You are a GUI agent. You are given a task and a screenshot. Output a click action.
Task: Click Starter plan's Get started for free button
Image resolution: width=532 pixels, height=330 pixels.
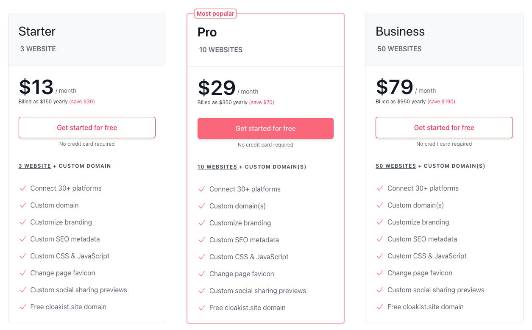[x=87, y=128]
